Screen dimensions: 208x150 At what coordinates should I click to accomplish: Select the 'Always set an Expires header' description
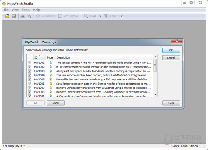tap(103, 71)
